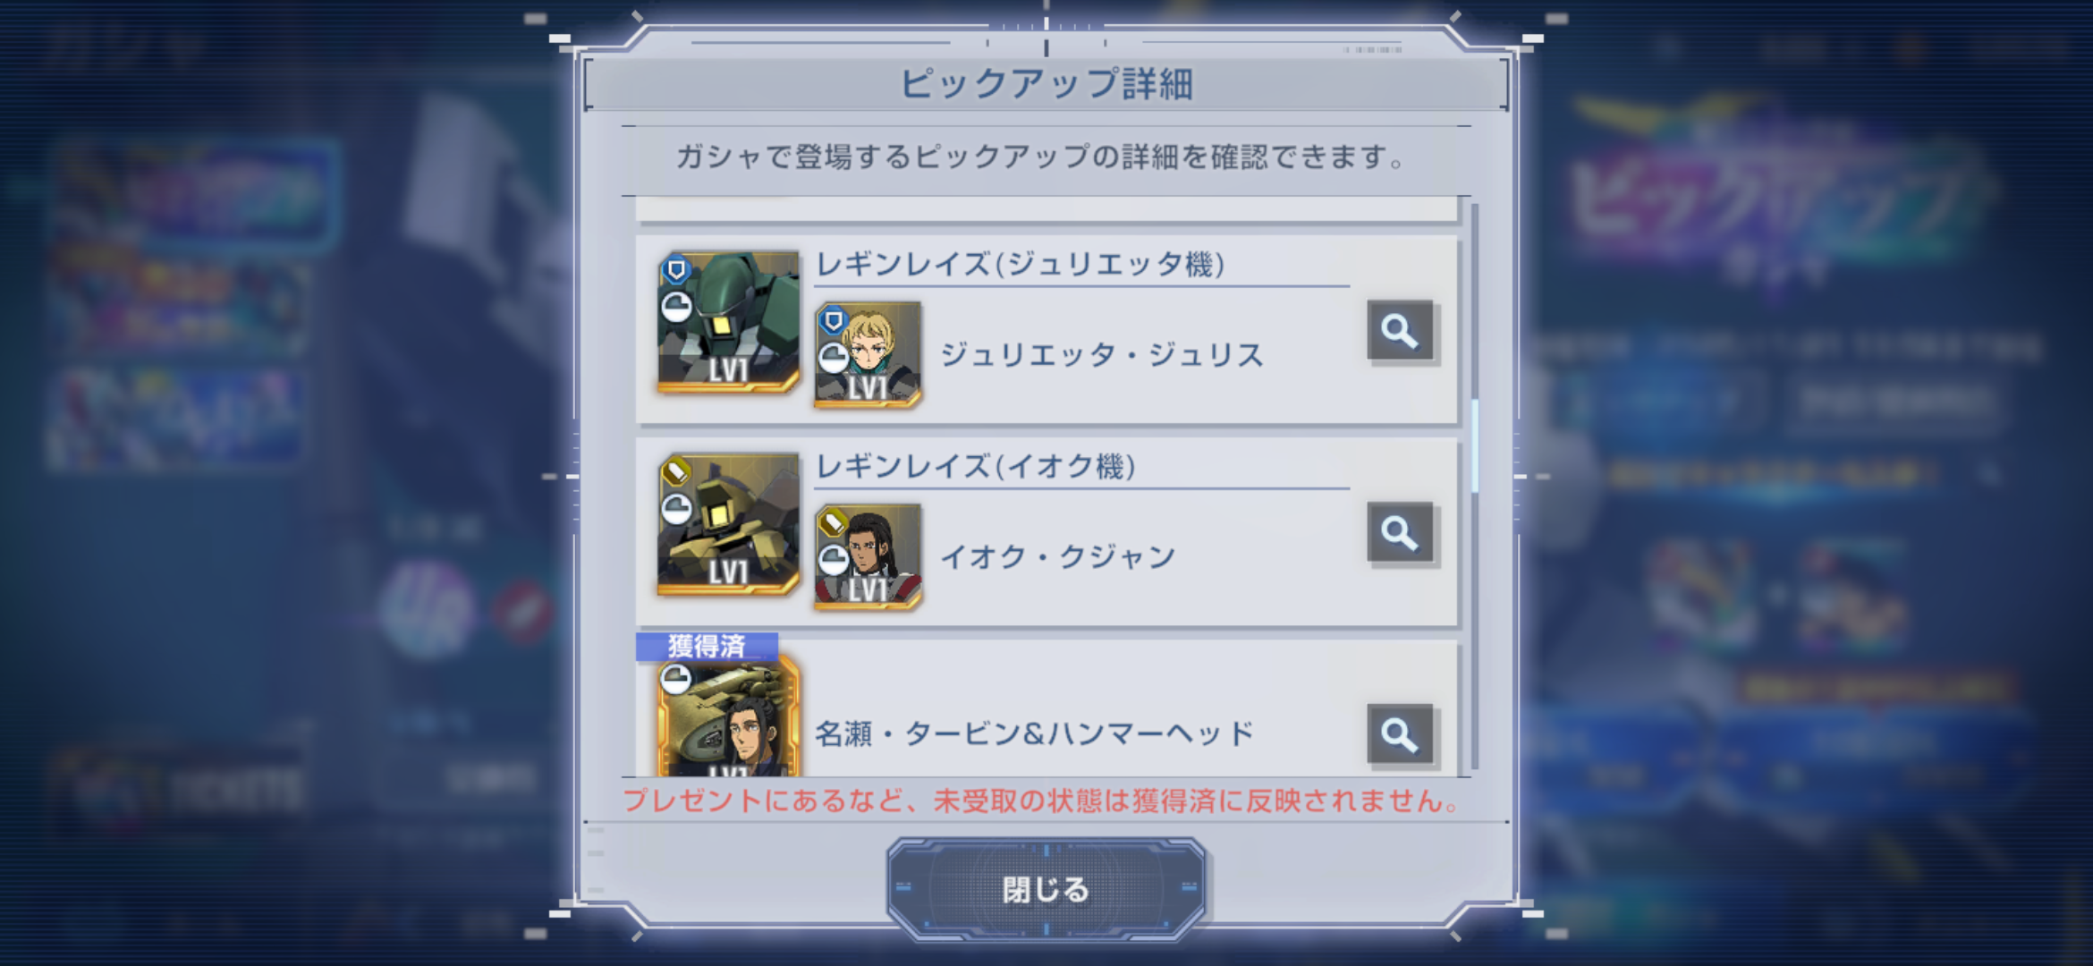2093x966 pixels.
Task: Click shield icon on Julieta pilot portrait
Action: (833, 320)
